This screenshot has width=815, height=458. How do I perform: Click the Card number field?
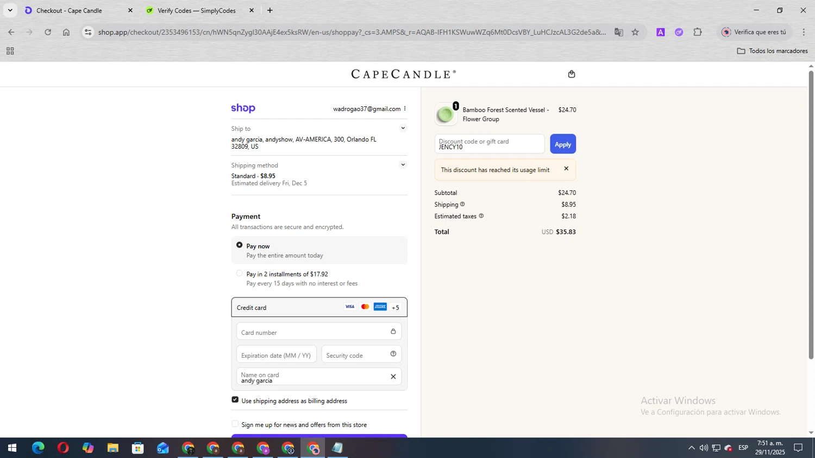click(319, 332)
